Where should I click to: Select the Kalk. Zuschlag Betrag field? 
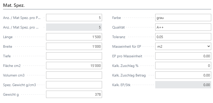[x=183, y=75]
